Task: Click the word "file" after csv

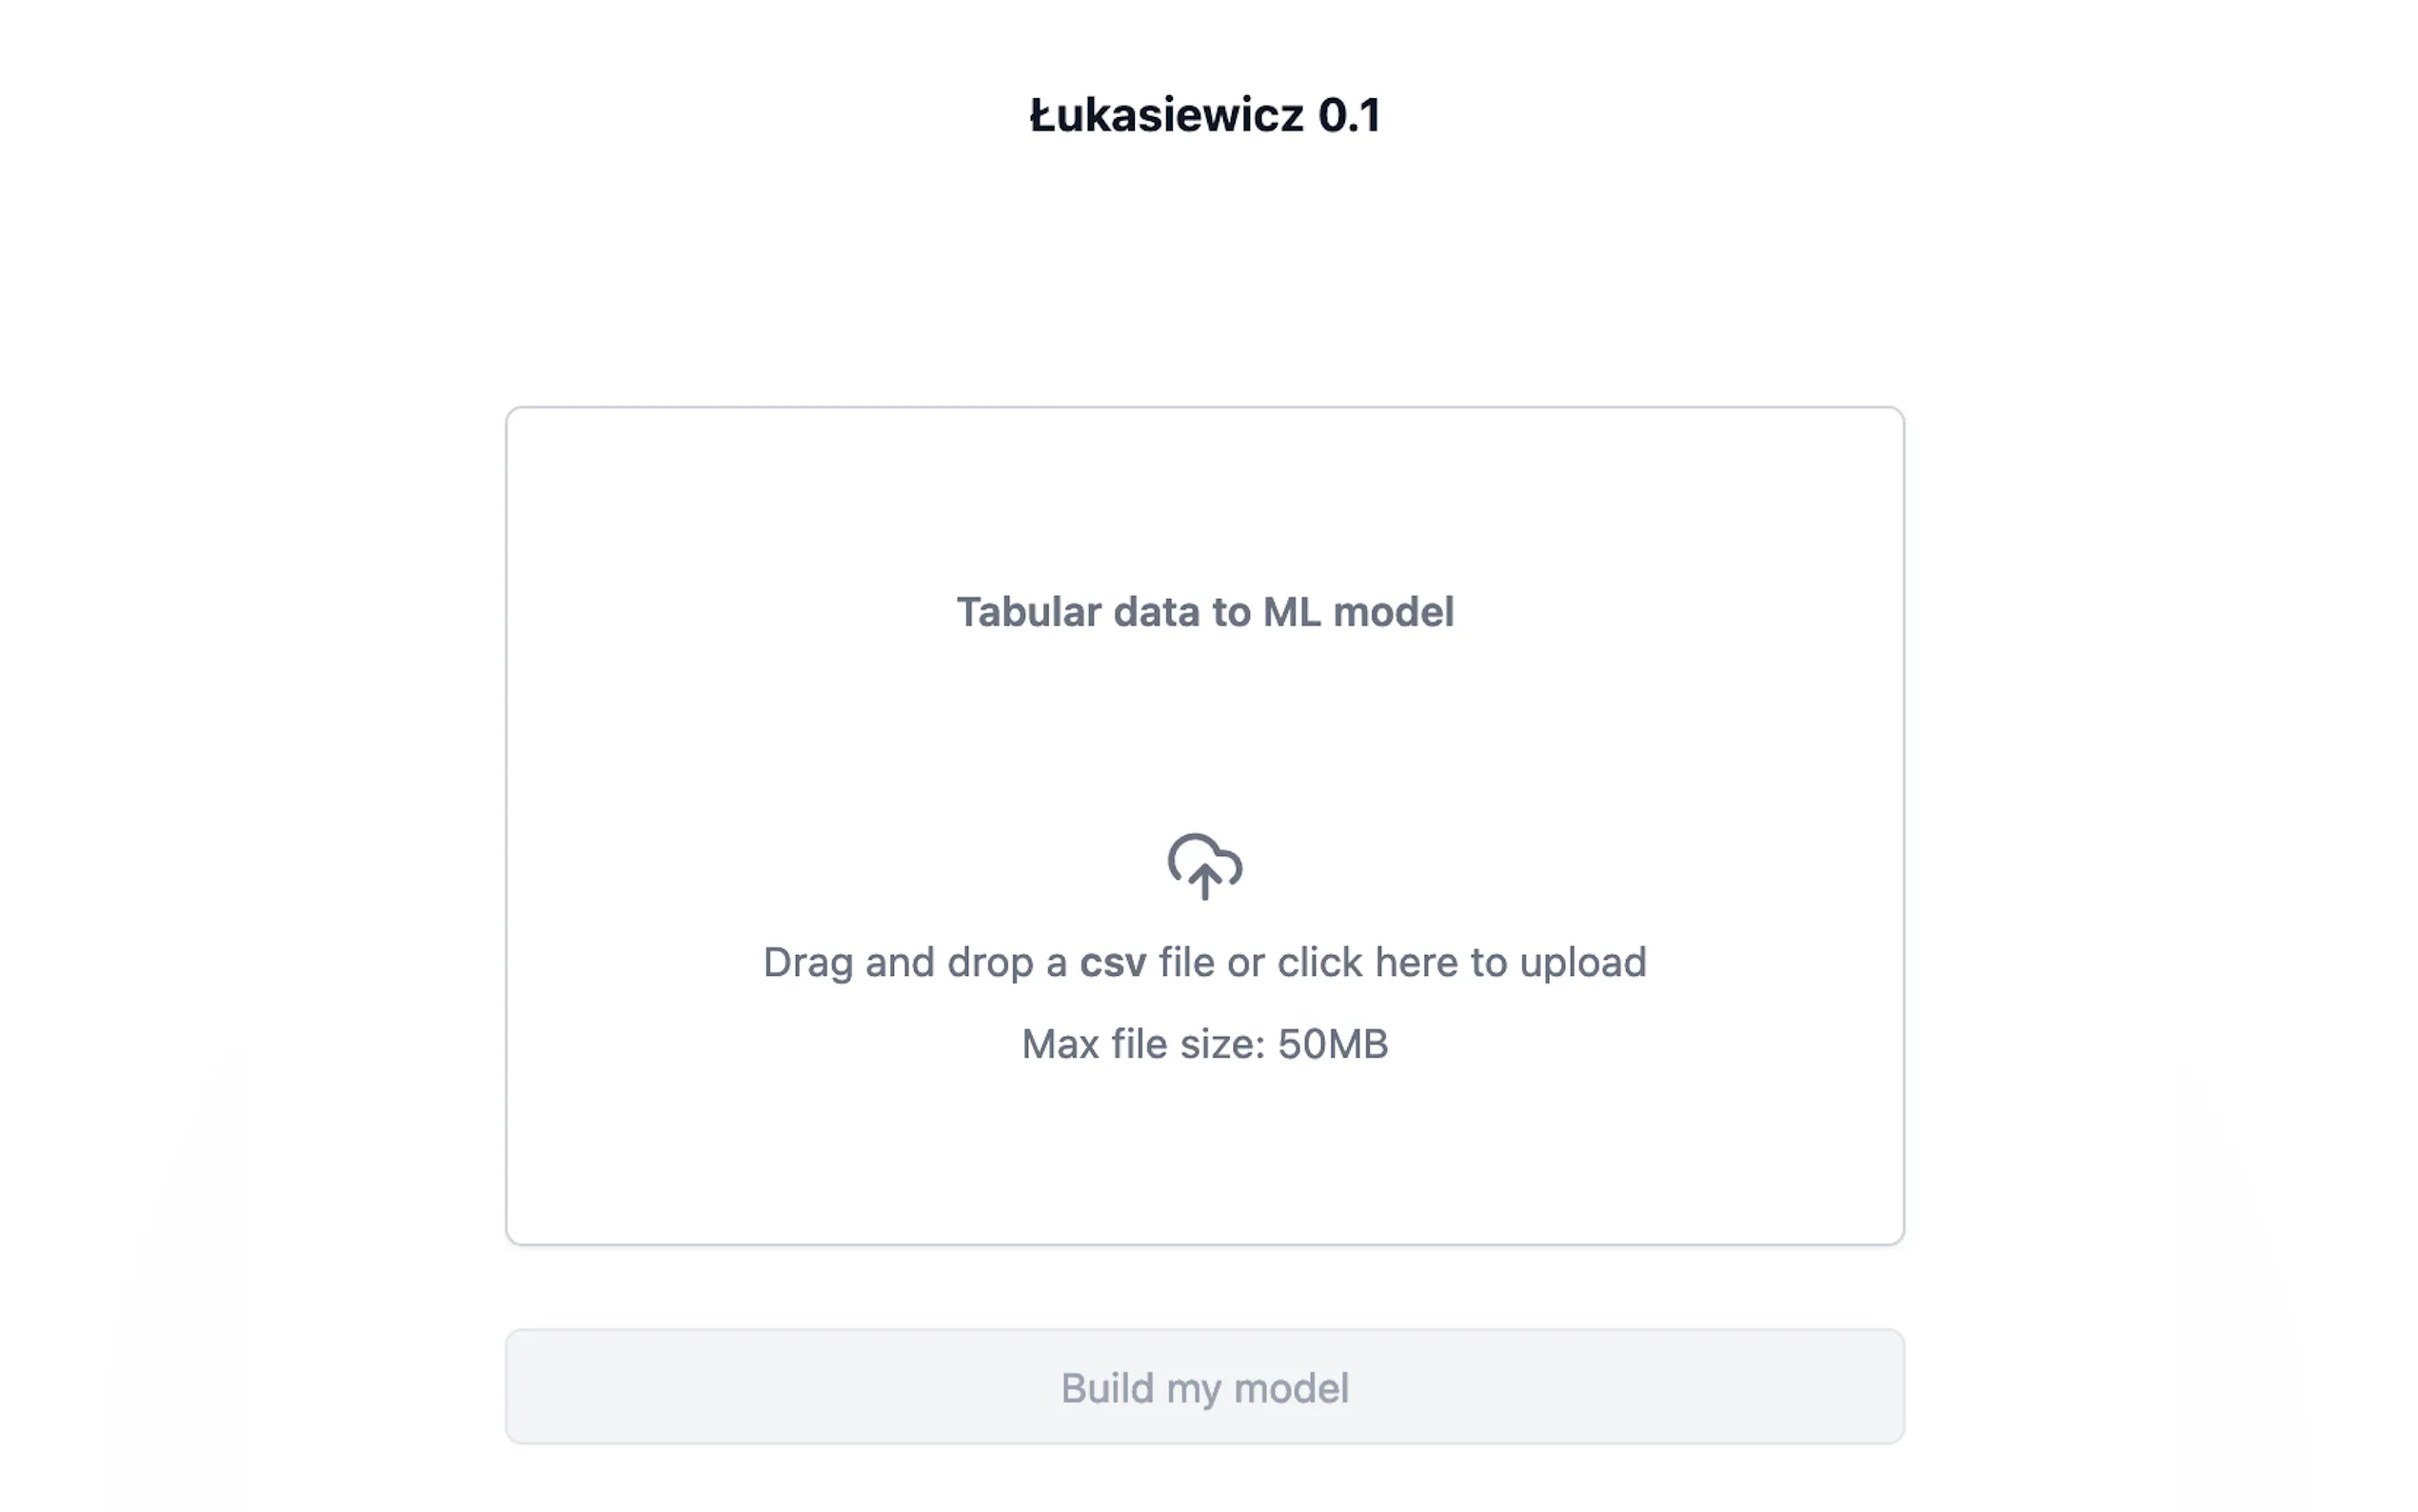Action: pyautogui.click(x=1186, y=963)
